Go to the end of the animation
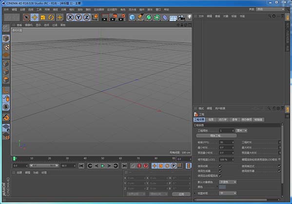The width and height of the screenshot is (292, 204). [x=124, y=166]
